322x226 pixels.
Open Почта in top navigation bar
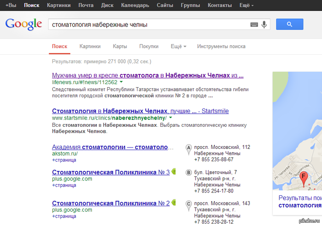click(86, 5)
